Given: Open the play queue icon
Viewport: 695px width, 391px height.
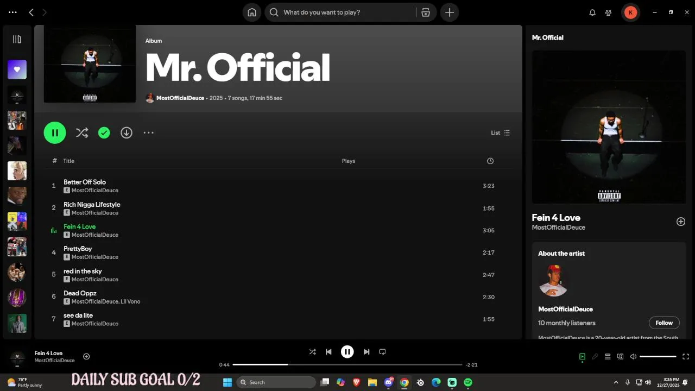Looking at the screenshot, I should tap(608, 357).
